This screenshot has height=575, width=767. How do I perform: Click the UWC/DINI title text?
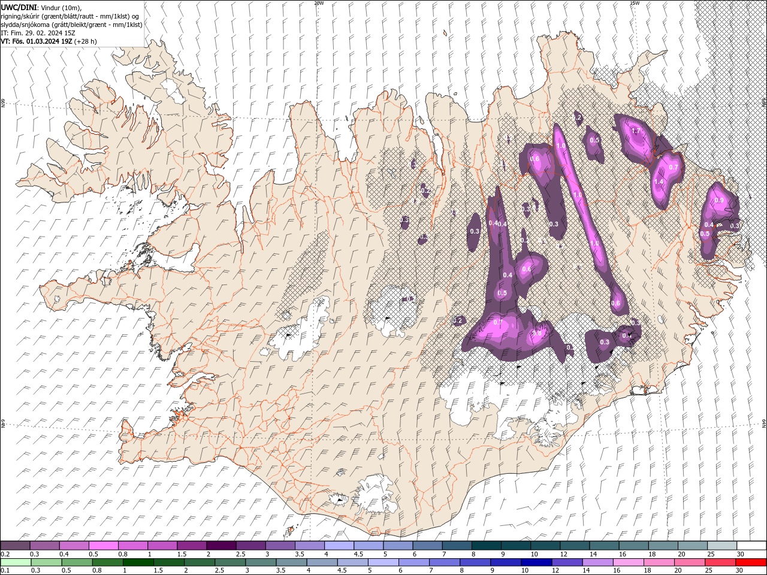click(x=19, y=7)
